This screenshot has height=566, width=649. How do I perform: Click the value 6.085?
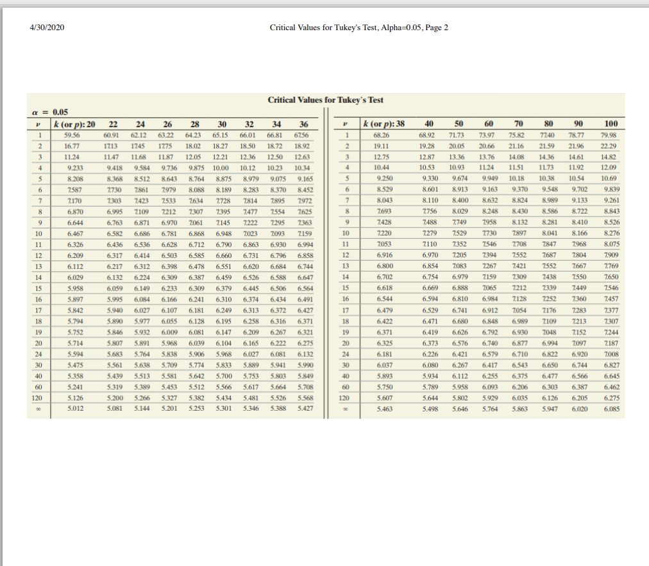tap(612, 409)
